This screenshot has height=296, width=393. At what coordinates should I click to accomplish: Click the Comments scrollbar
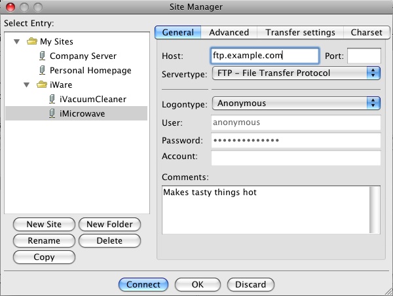pyautogui.click(x=375, y=209)
